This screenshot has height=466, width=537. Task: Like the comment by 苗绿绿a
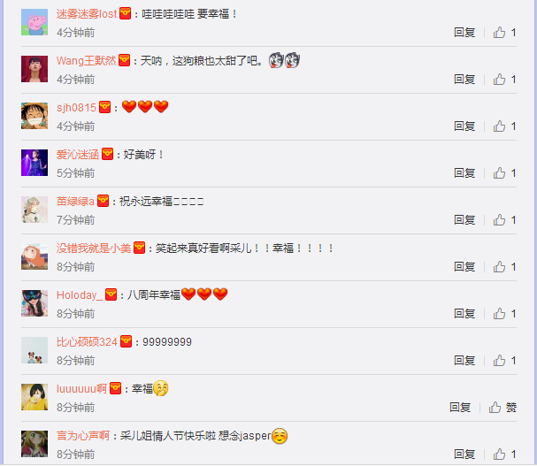(x=504, y=220)
